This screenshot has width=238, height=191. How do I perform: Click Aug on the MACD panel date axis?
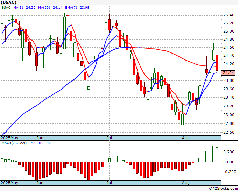(x=186, y=183)
